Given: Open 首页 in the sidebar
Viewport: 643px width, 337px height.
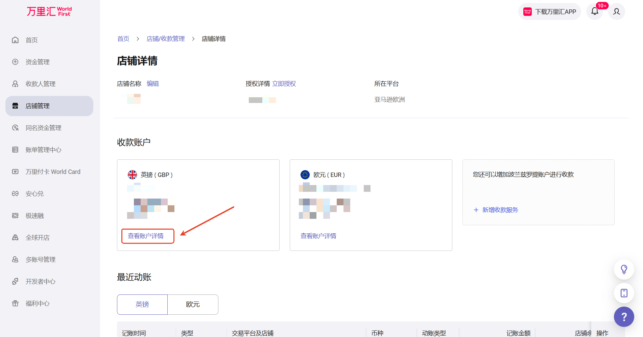Looking at the screenshot, I should pos(32,40).
